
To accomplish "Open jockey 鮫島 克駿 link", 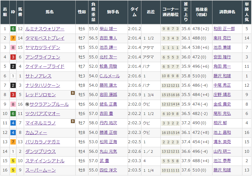I will click(x=108, y=66).
